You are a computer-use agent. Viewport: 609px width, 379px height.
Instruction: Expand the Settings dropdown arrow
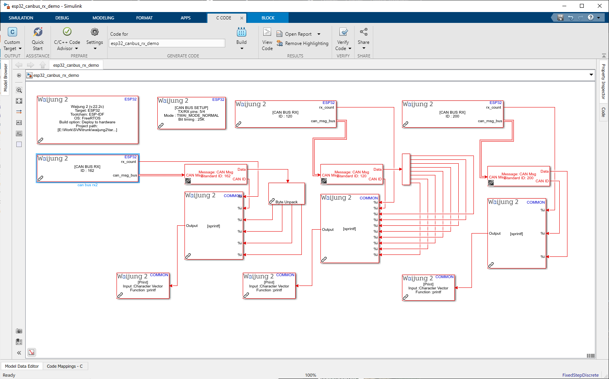[95, 49]
